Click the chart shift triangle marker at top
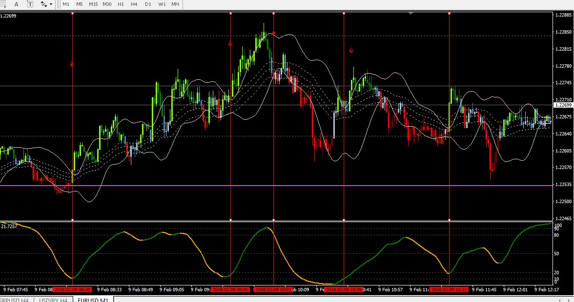This screenshot has height=302, width=574. tap(411, 14)
